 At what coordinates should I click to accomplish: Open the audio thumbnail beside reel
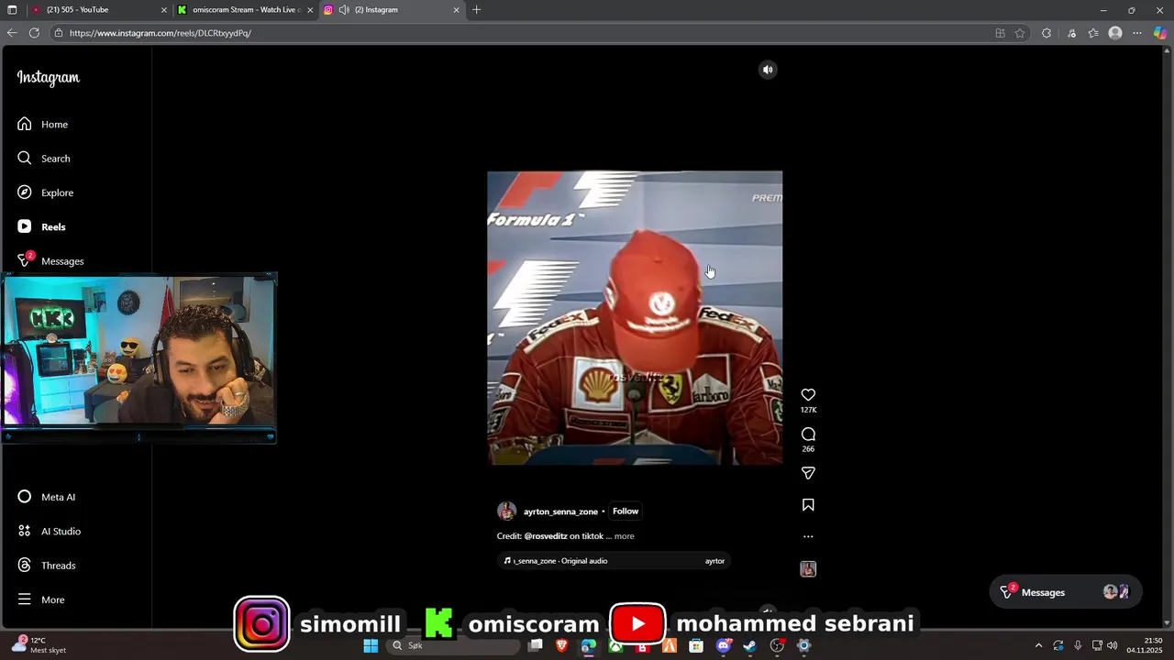pyautogui.click(x=808, y=569)
